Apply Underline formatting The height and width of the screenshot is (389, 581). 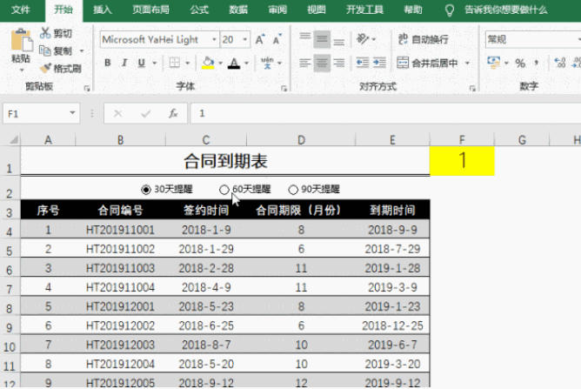click(141, 63)
